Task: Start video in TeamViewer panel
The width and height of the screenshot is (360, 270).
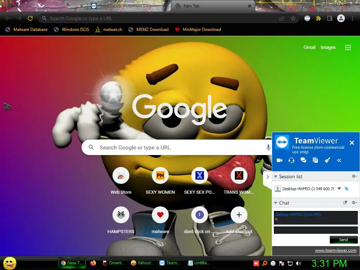Action: [279, 160]
